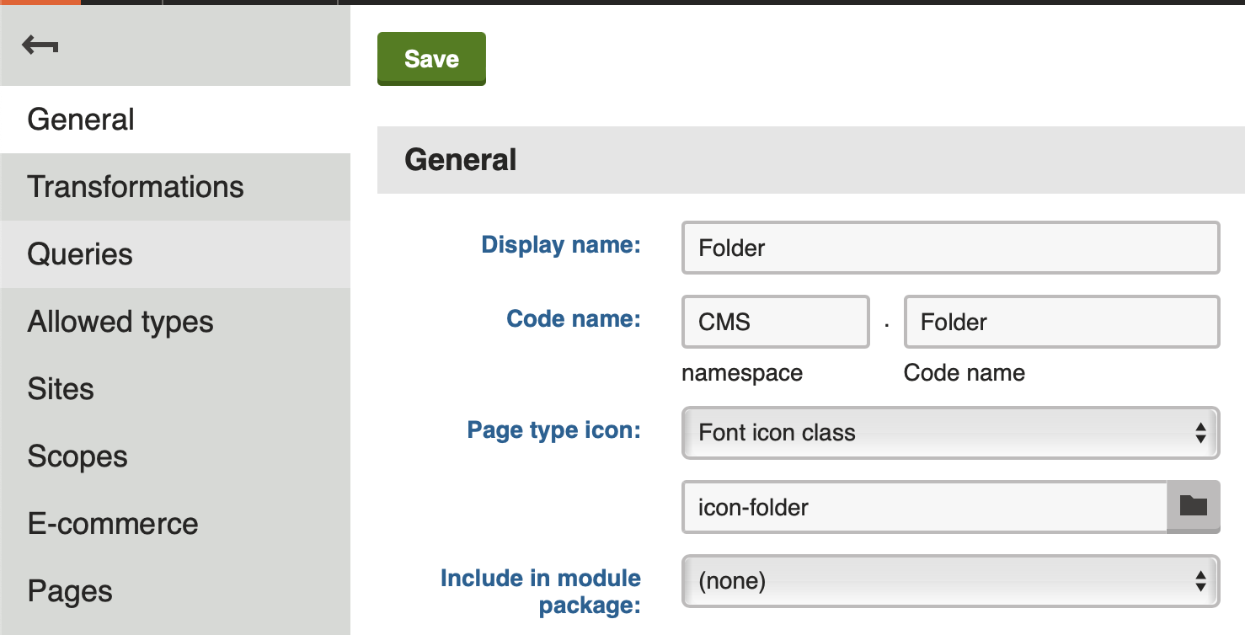Open the Include in module package dropdown

(x=950, y=581)
